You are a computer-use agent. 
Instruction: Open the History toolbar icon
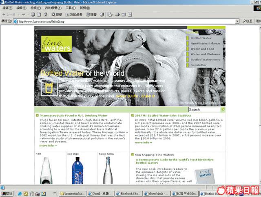point(102,15)
